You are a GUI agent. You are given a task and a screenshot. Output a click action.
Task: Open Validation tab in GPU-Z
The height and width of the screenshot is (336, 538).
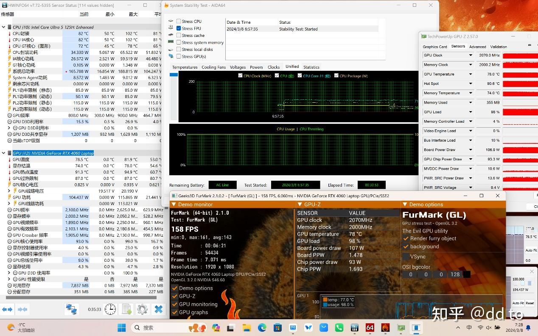pos(499,47)
